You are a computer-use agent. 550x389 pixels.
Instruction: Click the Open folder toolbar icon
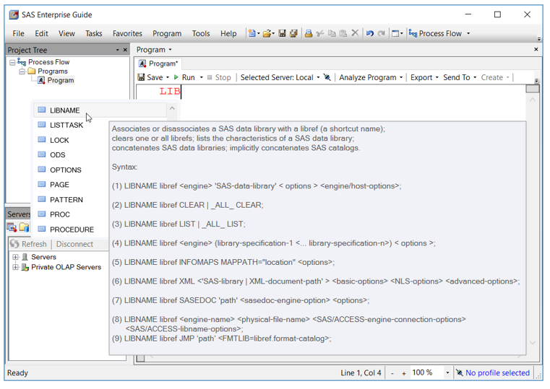coord(267,34)
